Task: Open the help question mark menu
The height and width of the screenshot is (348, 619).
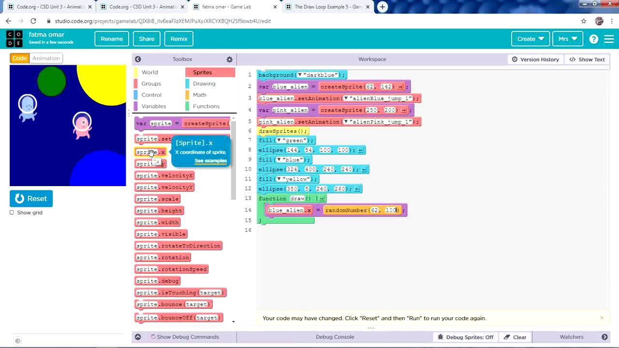Action: 593,39
